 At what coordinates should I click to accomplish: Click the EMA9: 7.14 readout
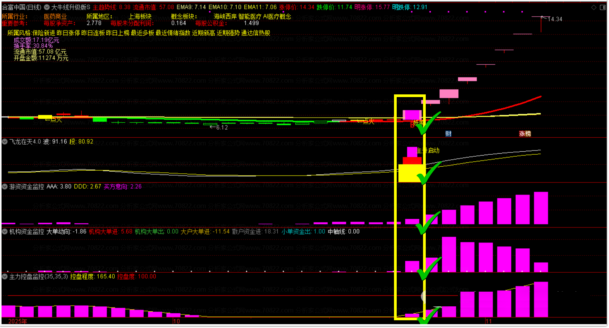[191, 7]
